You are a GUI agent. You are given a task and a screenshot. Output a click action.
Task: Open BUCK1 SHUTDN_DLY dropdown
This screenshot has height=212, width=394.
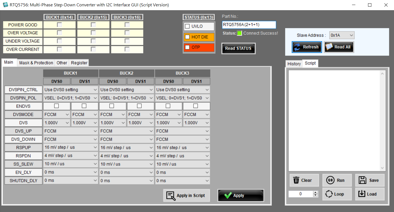point(71,181)
